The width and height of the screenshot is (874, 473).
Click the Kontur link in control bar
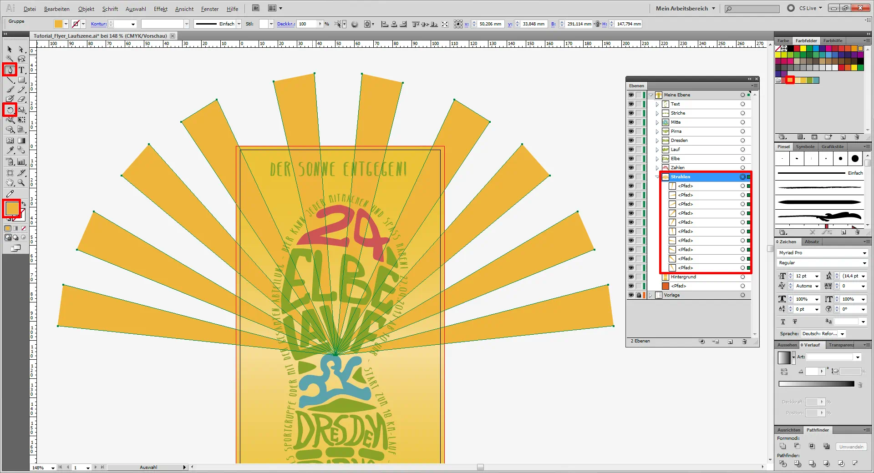pos(98,24)
